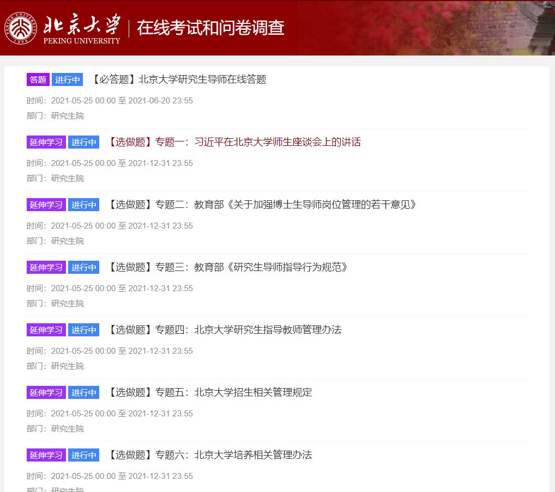Click the time range ending 2021-06-20 23:55
The height and width of the screenshot is (492, 555).
(x=110, y=101)
